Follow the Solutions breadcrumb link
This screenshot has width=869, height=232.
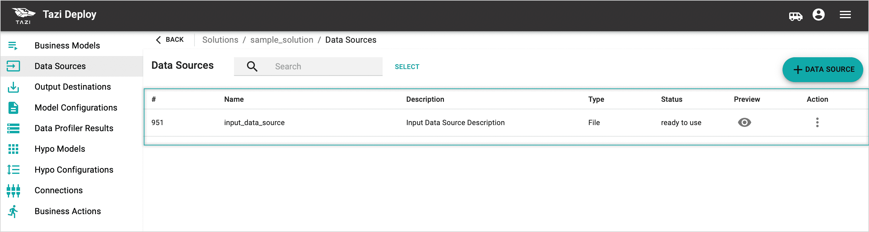point(220,40)
